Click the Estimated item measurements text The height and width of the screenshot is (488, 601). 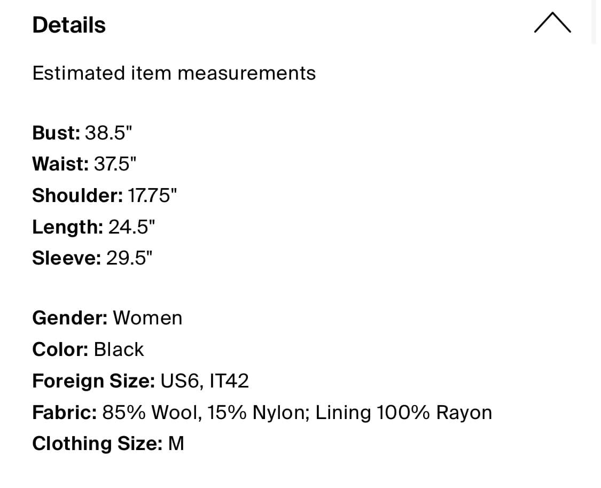pyautogui.click(x=174, y=73)
